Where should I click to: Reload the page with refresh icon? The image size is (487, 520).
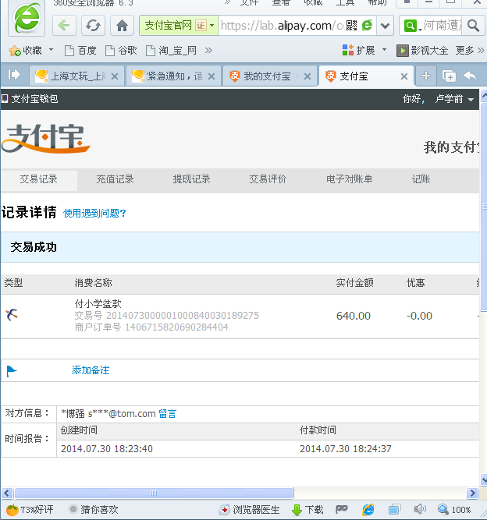coord(93,25)
